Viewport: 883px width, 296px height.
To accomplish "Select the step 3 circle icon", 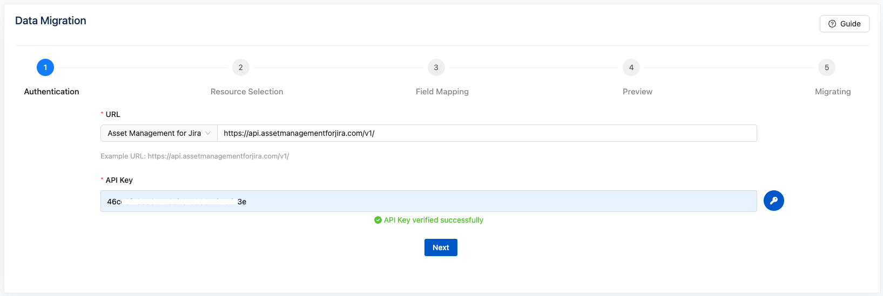I will [x=436, y=67].
